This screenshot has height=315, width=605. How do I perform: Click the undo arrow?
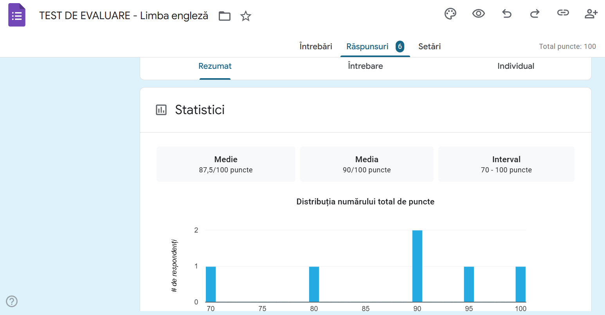(507, 14)
